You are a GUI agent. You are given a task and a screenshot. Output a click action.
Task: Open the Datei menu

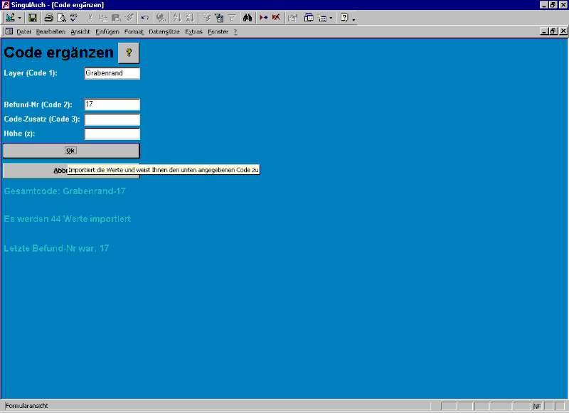point(23,32)
